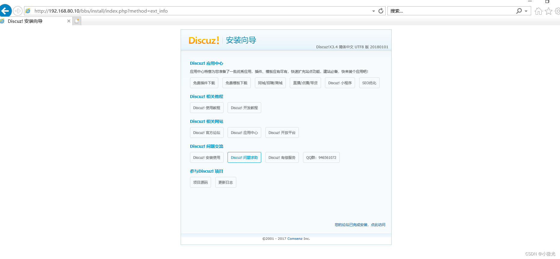
Task: Click the browser forward arrow button
Action: 18,11
